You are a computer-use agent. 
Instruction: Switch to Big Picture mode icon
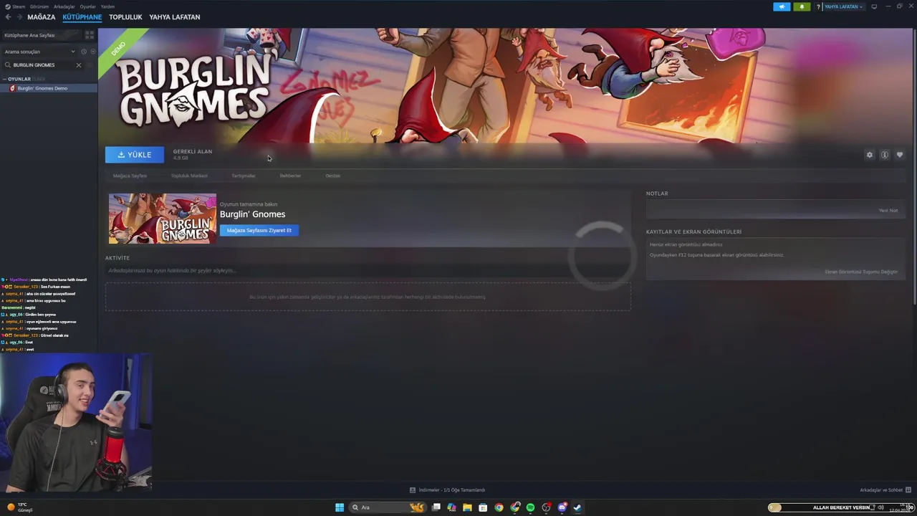tap(874, 6)
